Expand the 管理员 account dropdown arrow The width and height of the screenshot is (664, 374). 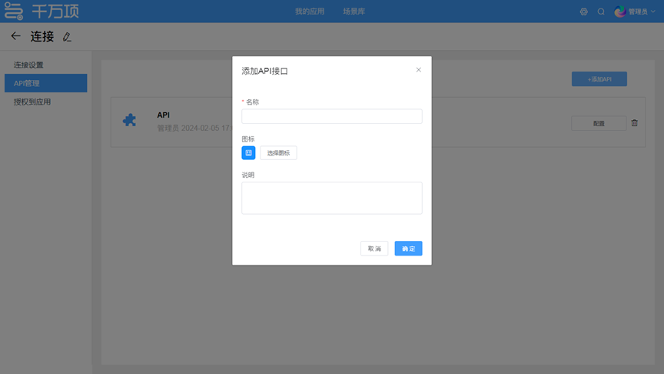coord(653,12)
